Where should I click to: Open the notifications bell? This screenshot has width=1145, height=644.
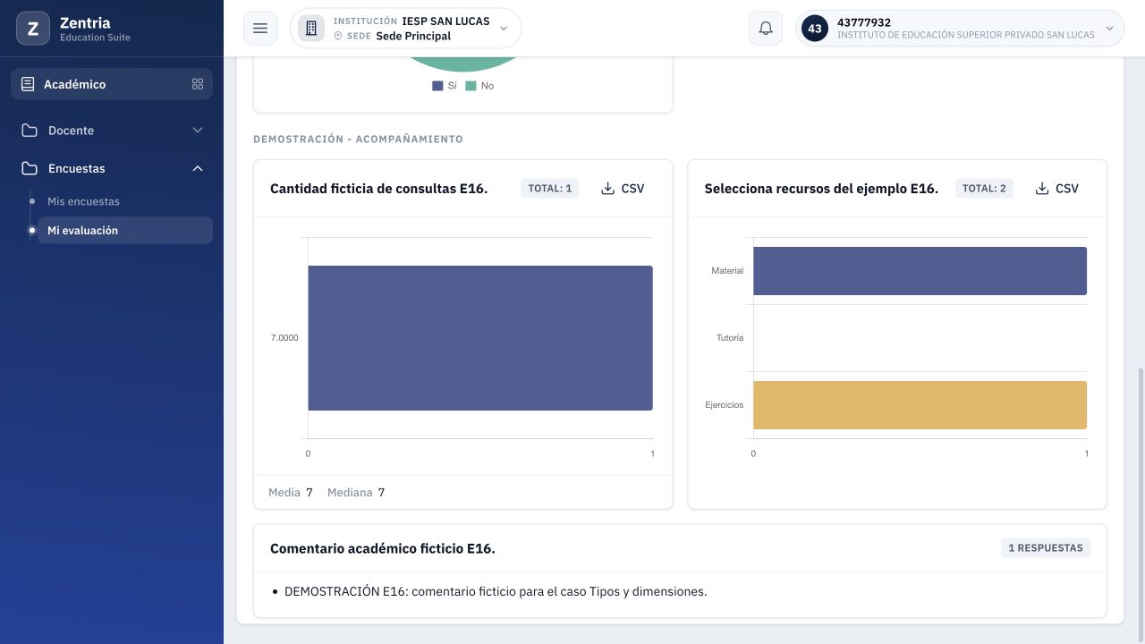766,29
